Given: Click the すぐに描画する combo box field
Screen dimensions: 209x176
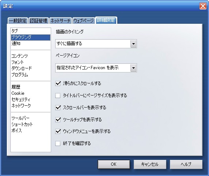Looking at the screenshot, I should (96, 44).
